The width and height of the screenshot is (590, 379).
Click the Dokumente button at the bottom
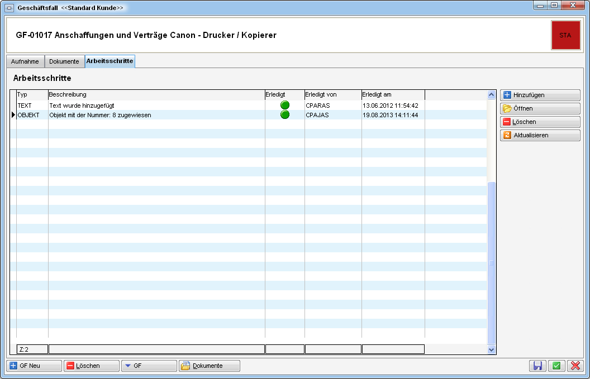tap(210, 366)
